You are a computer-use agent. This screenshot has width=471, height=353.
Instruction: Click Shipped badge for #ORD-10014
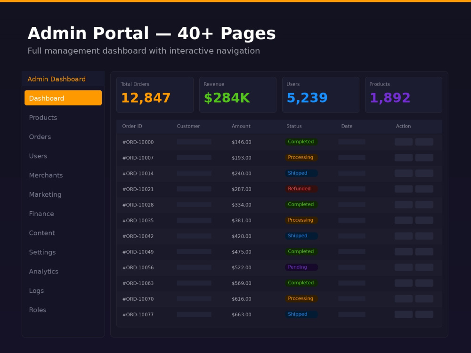coord(301,173)
